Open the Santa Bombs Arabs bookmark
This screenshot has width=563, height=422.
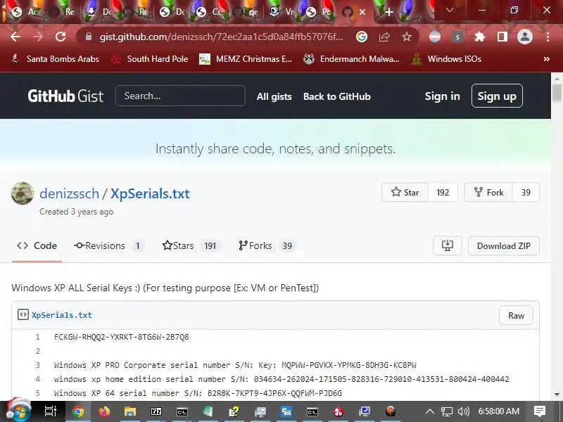click(x=56, y=59)
